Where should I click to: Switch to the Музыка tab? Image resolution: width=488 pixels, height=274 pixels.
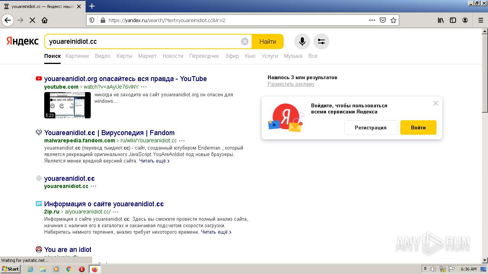pyautogui.click(x=293, y=56)
